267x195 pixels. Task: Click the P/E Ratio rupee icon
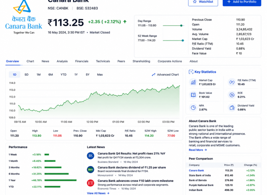pos(232,82)
